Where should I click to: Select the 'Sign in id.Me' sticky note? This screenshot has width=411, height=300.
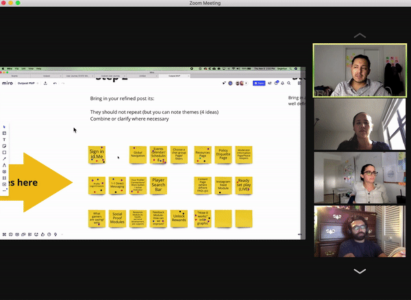(97, 155)
